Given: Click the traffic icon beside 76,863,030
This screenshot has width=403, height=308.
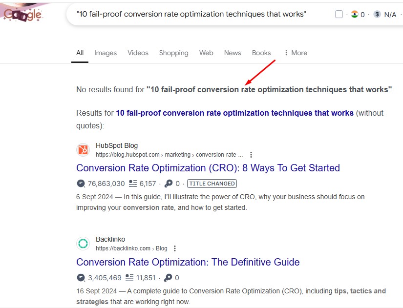Looking at the screenshot, I should (x=81, y=184).
